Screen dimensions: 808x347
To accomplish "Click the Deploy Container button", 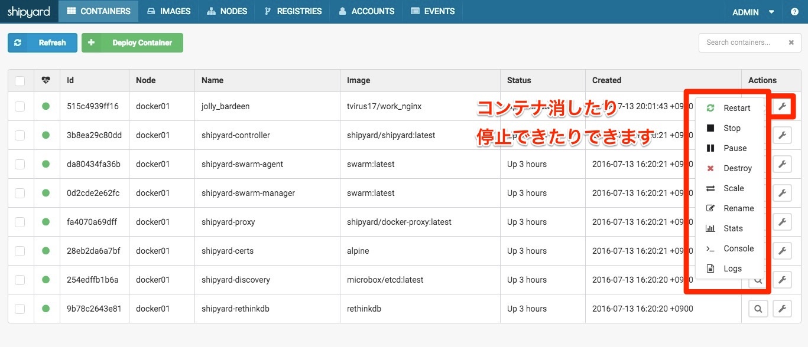I will tap(132, 42).
